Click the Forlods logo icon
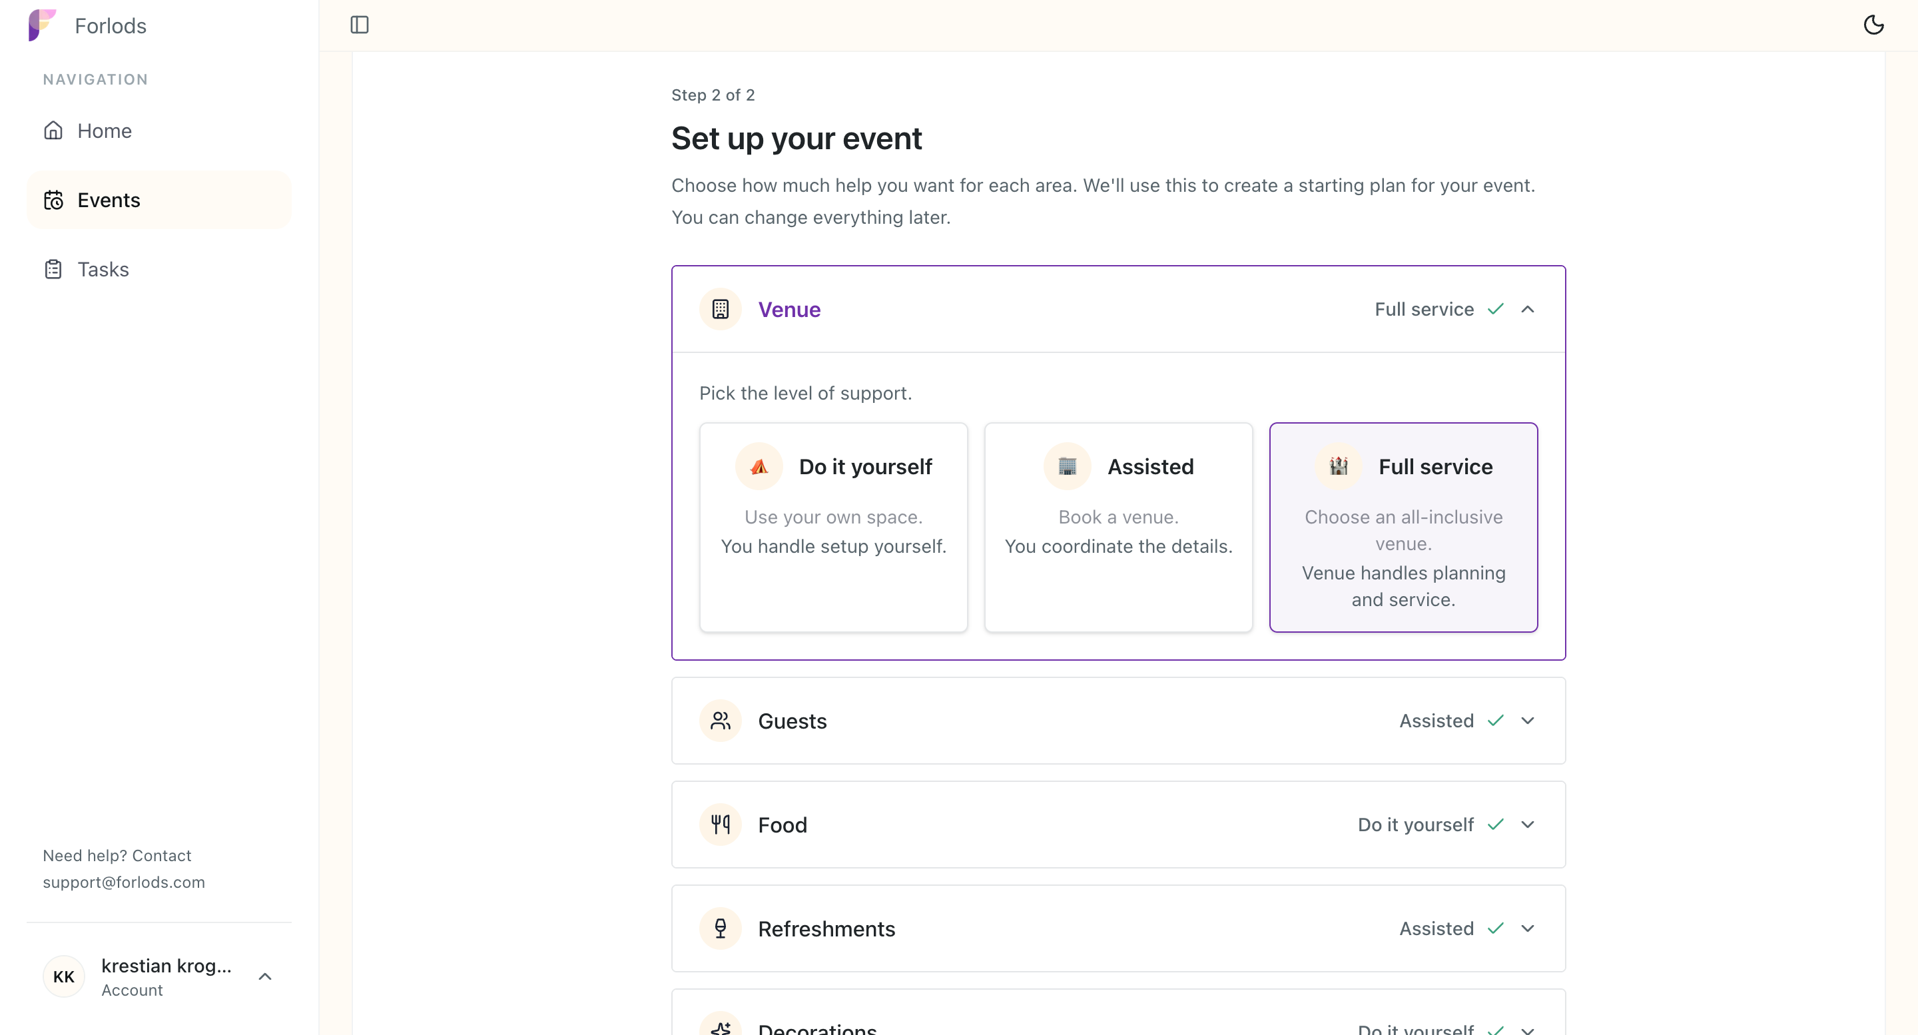This screenshot has height=1035, width=1918. coord(42,25)
